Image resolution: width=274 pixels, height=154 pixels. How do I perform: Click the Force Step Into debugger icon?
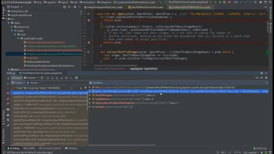(57, 78)
